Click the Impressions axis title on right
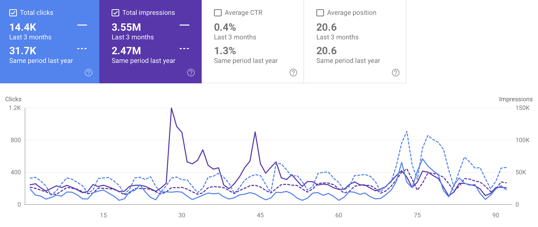The image size is (538, 227). click(516, 99)
